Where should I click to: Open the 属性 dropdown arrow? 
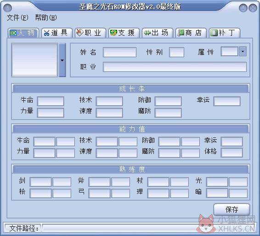coord(243,51)
